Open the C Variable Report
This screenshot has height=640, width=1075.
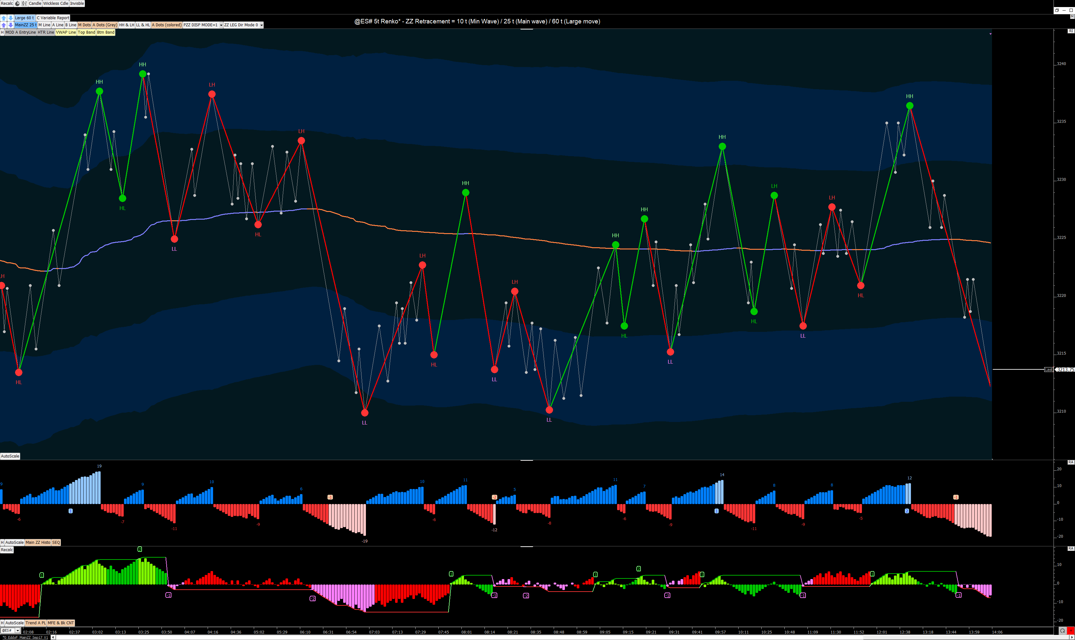point(53,18)
